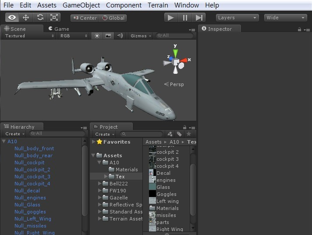The image size is (312, 235).
Task: Toggle scene skybox image effects
Action: (x=108, y=36)
